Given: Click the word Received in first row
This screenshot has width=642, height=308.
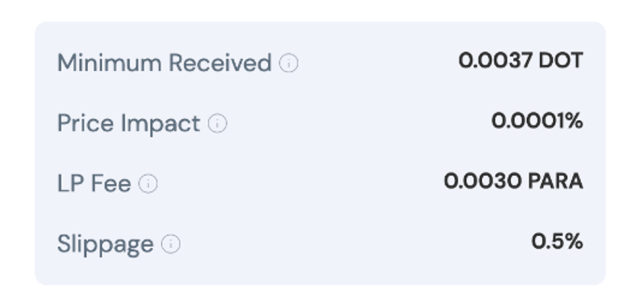Looking at the screenshot, I should point(220,63).
